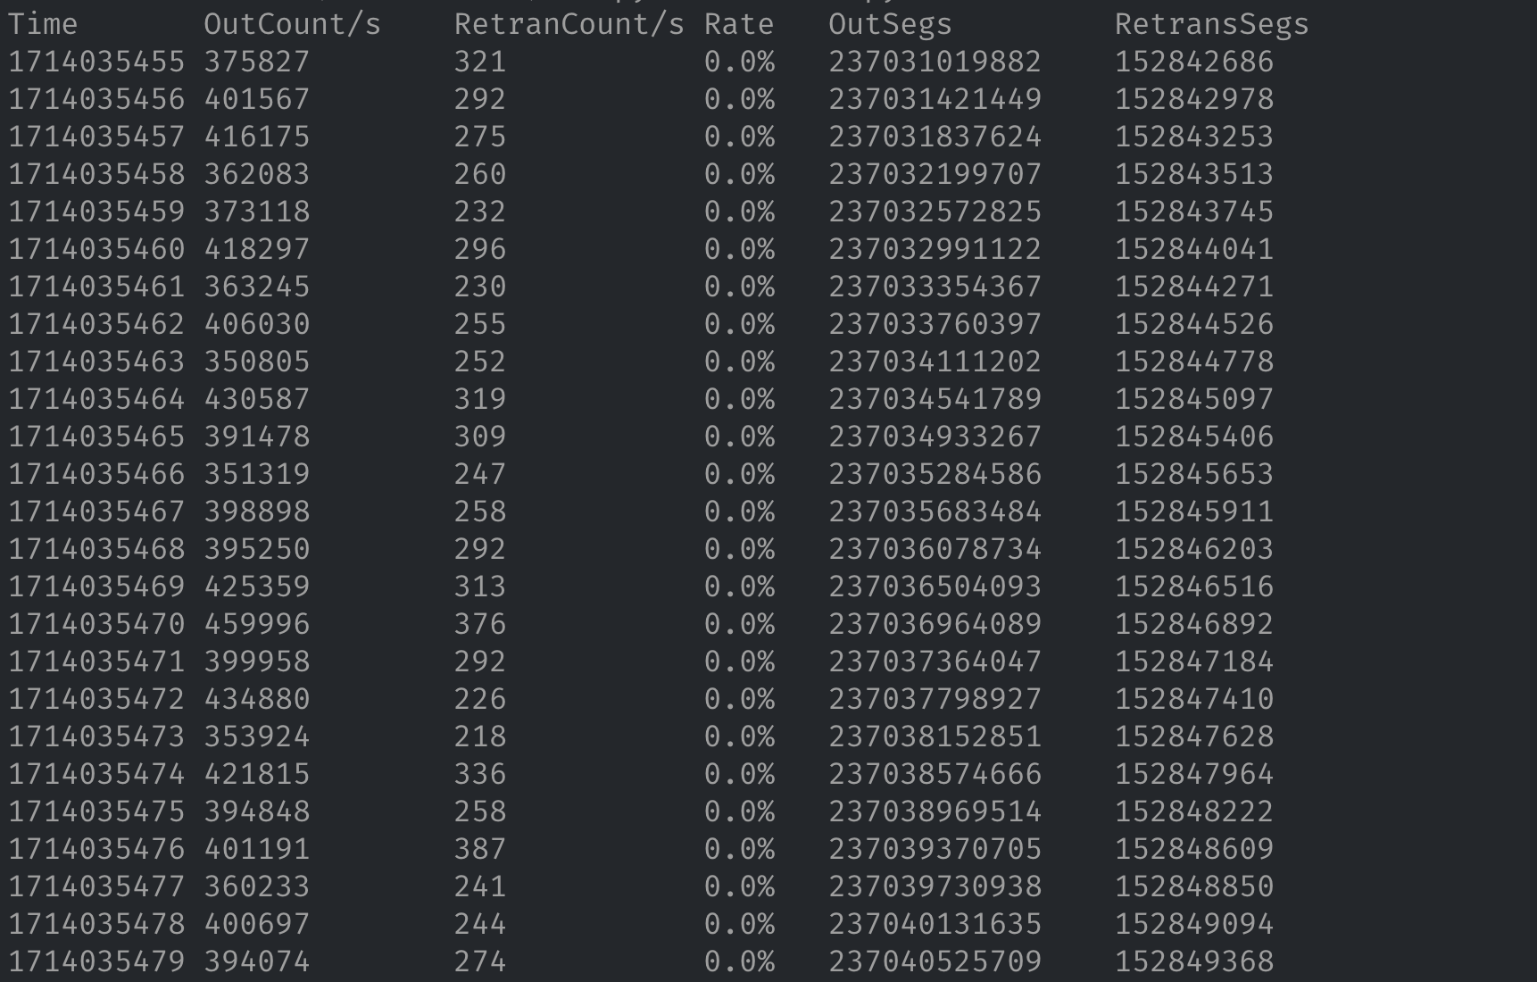Click OutSegs value 237034541789
Screen dimensions: 1537x982
click(935, 399)
